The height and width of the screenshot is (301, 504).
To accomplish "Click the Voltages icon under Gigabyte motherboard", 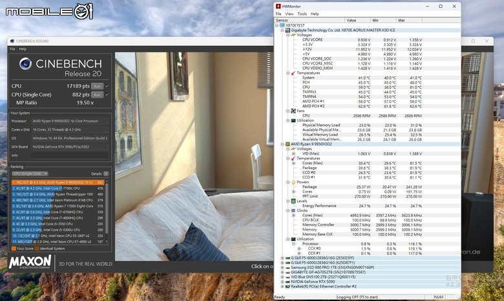I will click(293, 35).
